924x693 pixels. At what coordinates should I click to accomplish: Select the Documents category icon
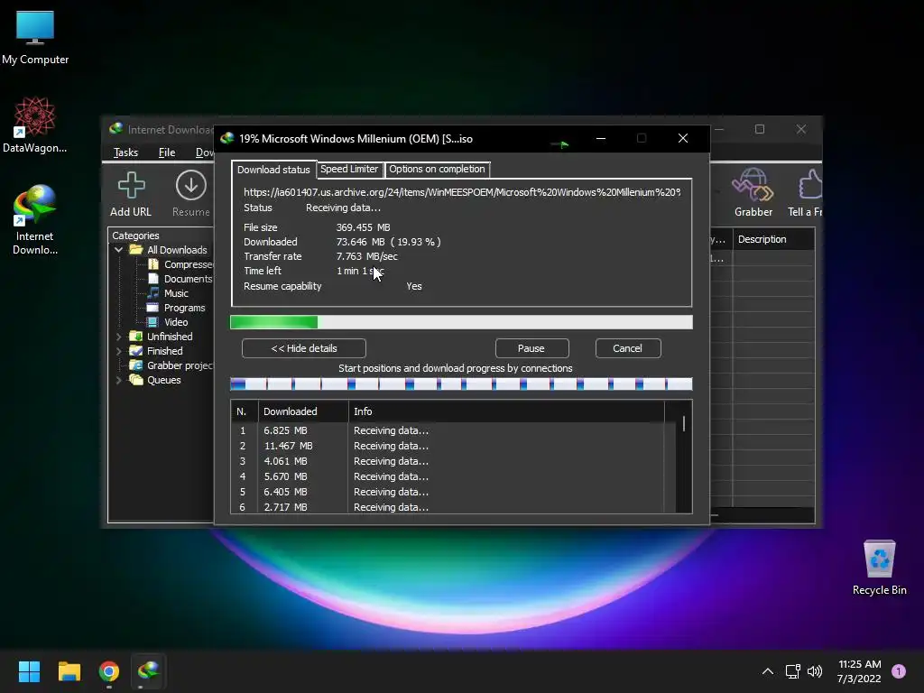(x=153, y=278)
